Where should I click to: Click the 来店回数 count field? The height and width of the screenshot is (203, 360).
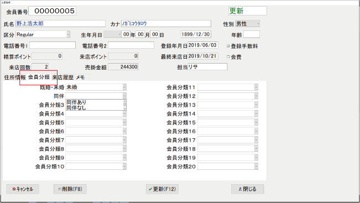[40, 67]
